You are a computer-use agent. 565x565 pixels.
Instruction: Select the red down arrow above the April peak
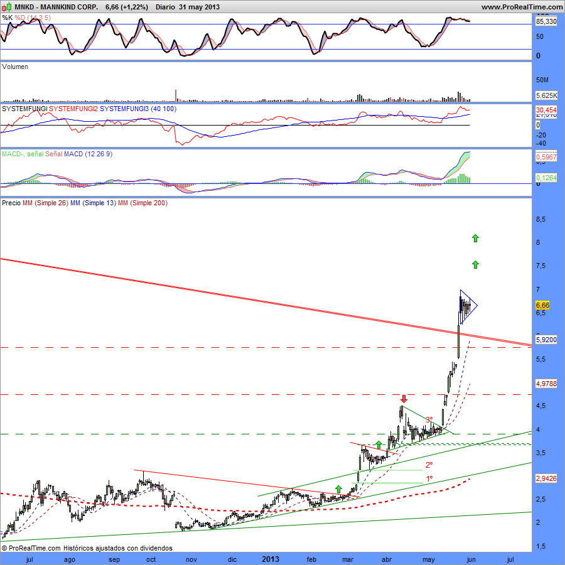point(404,399)
